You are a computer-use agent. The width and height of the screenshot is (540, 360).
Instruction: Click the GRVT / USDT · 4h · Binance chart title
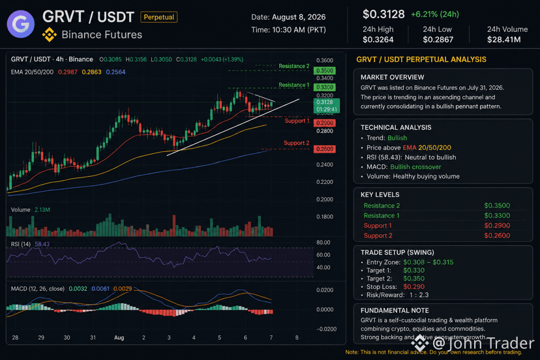click(52, 59)
